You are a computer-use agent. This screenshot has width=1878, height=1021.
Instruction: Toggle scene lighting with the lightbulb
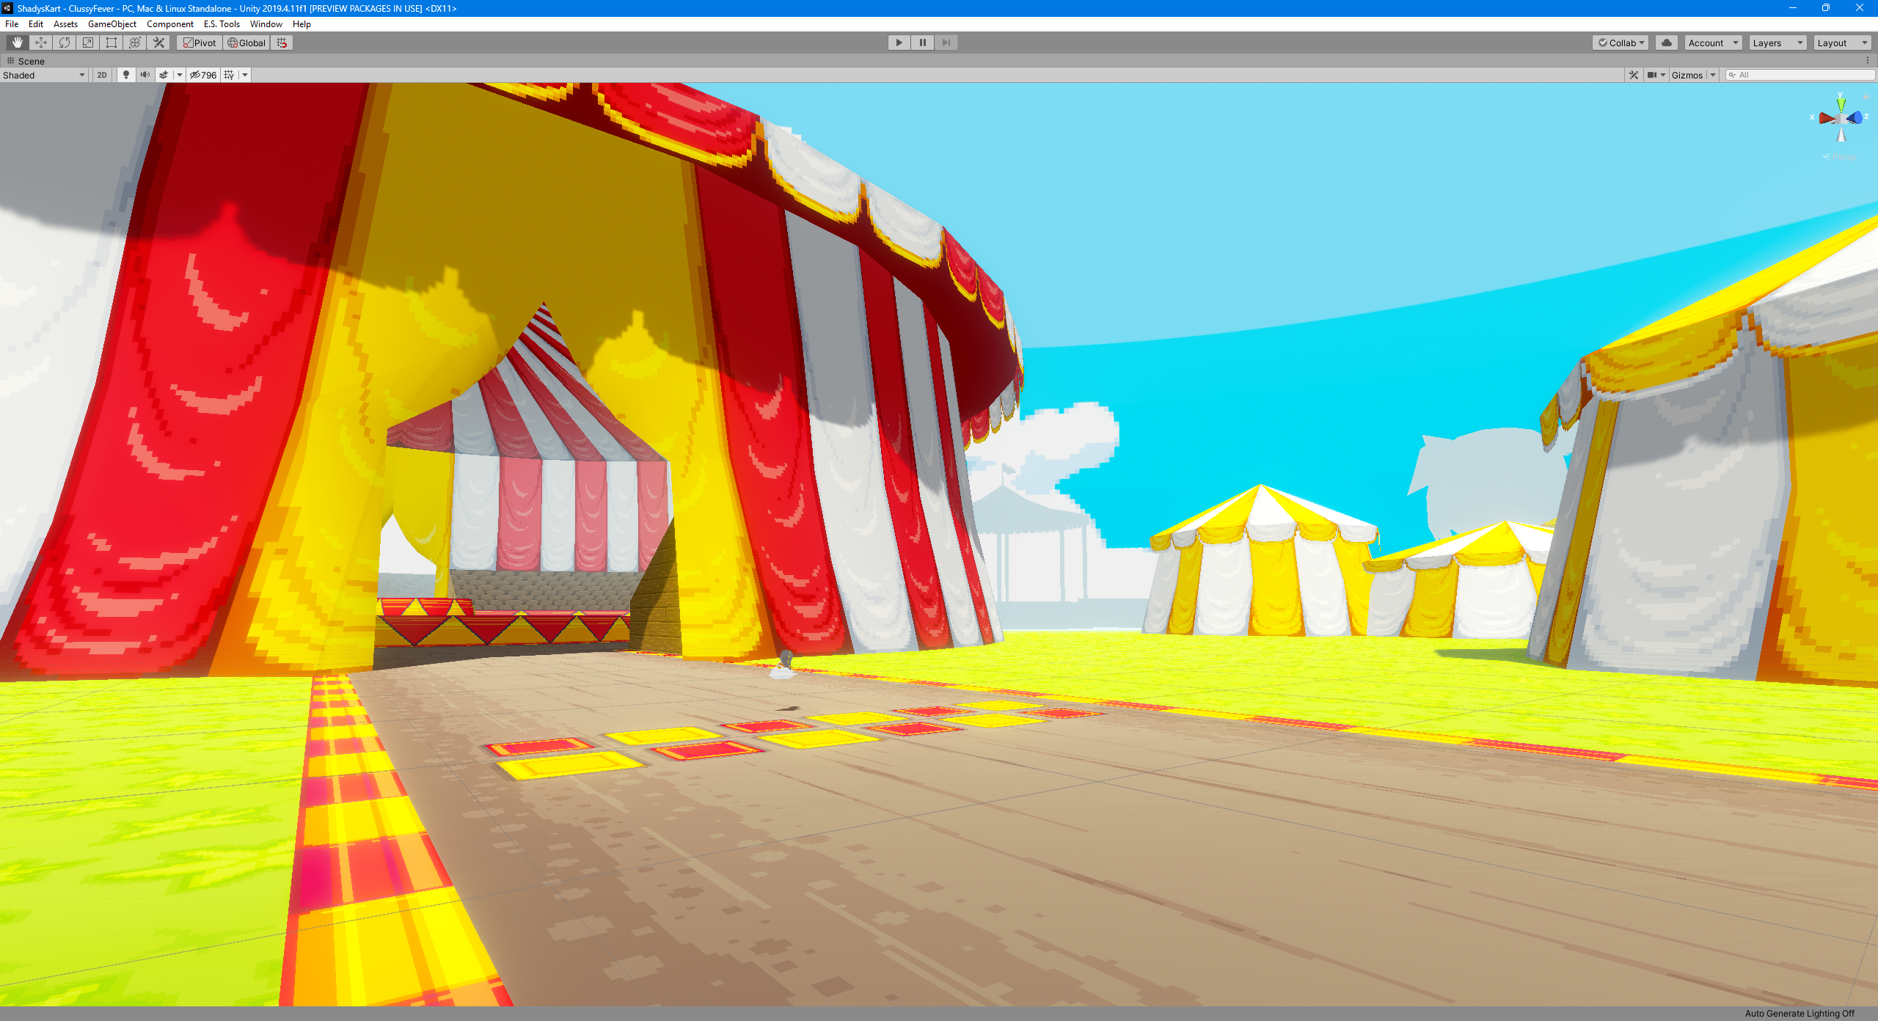[x=126, y=75]
